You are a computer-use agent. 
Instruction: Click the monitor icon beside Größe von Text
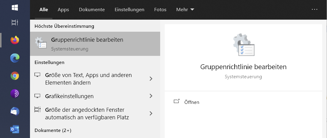tap(37, 75)
